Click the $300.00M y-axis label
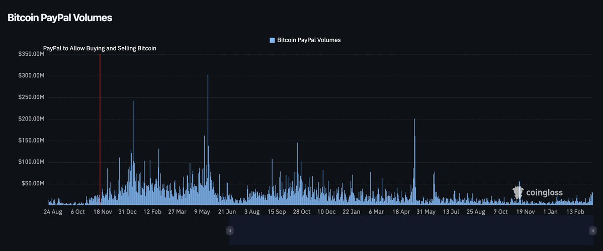 coord(32,76)
